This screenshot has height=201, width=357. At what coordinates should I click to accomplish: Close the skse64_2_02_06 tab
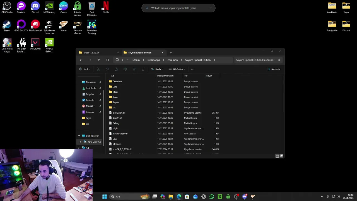tap(118, 52)
